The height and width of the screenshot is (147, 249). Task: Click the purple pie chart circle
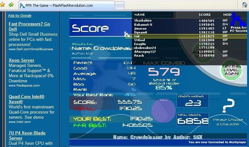click(x=163, y=111)
